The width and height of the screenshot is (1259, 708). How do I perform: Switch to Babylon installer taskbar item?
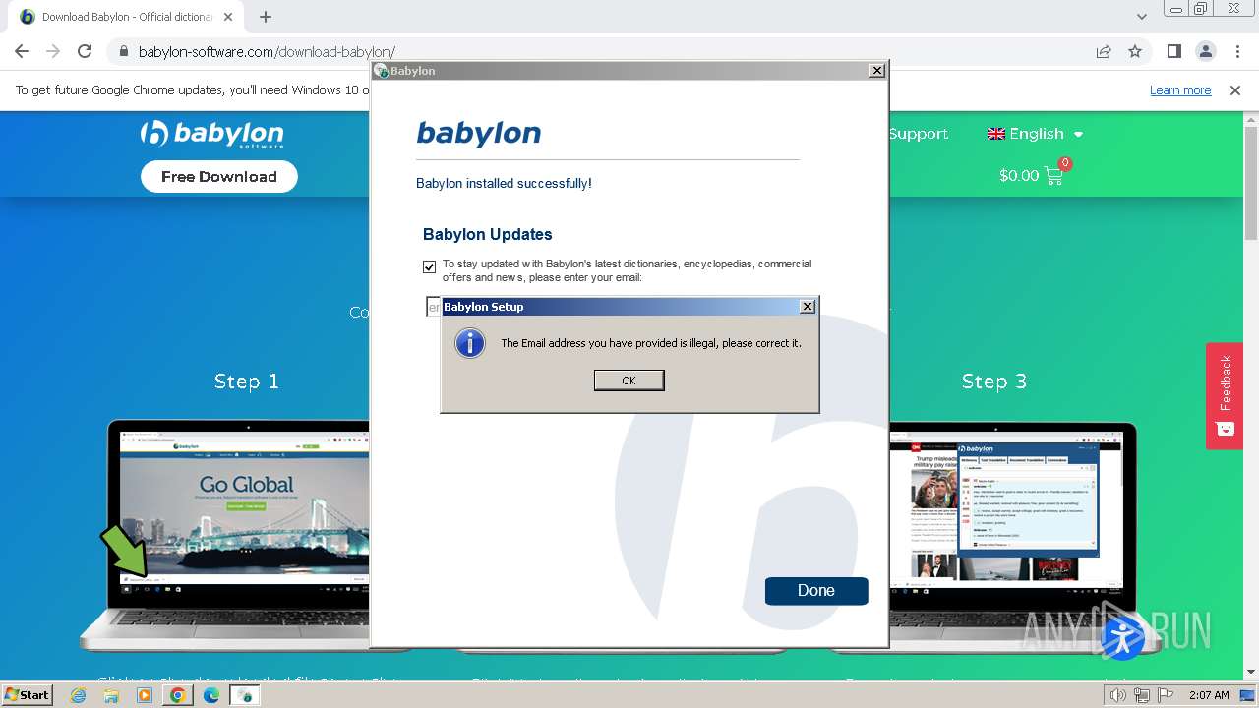pyautogui.click(x=244, y=695)
